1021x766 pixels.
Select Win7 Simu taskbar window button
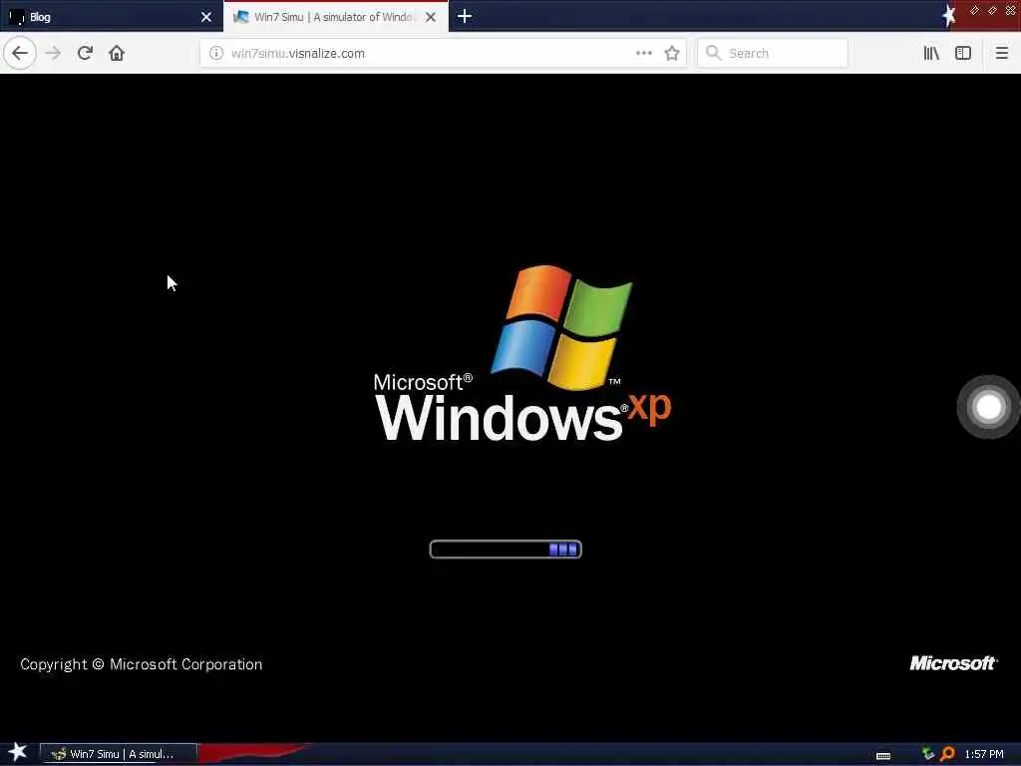[119, 754]
